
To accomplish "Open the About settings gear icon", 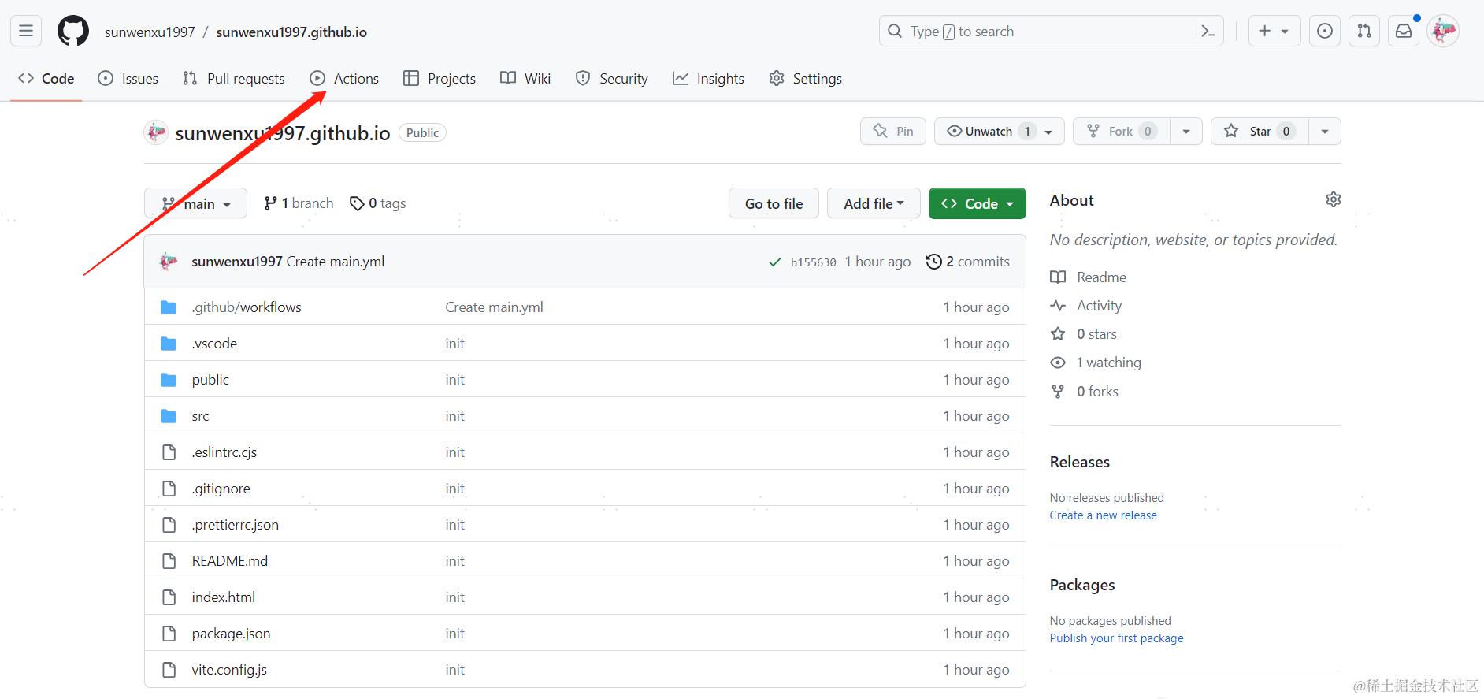I will point(1333,200).
